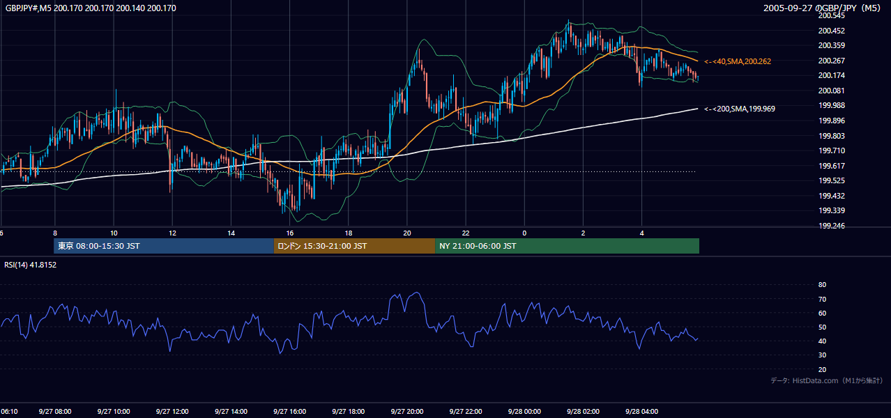Click hour tick 10 below the price chart
This screenshot has width=891, height=418.
coord(113,233)
